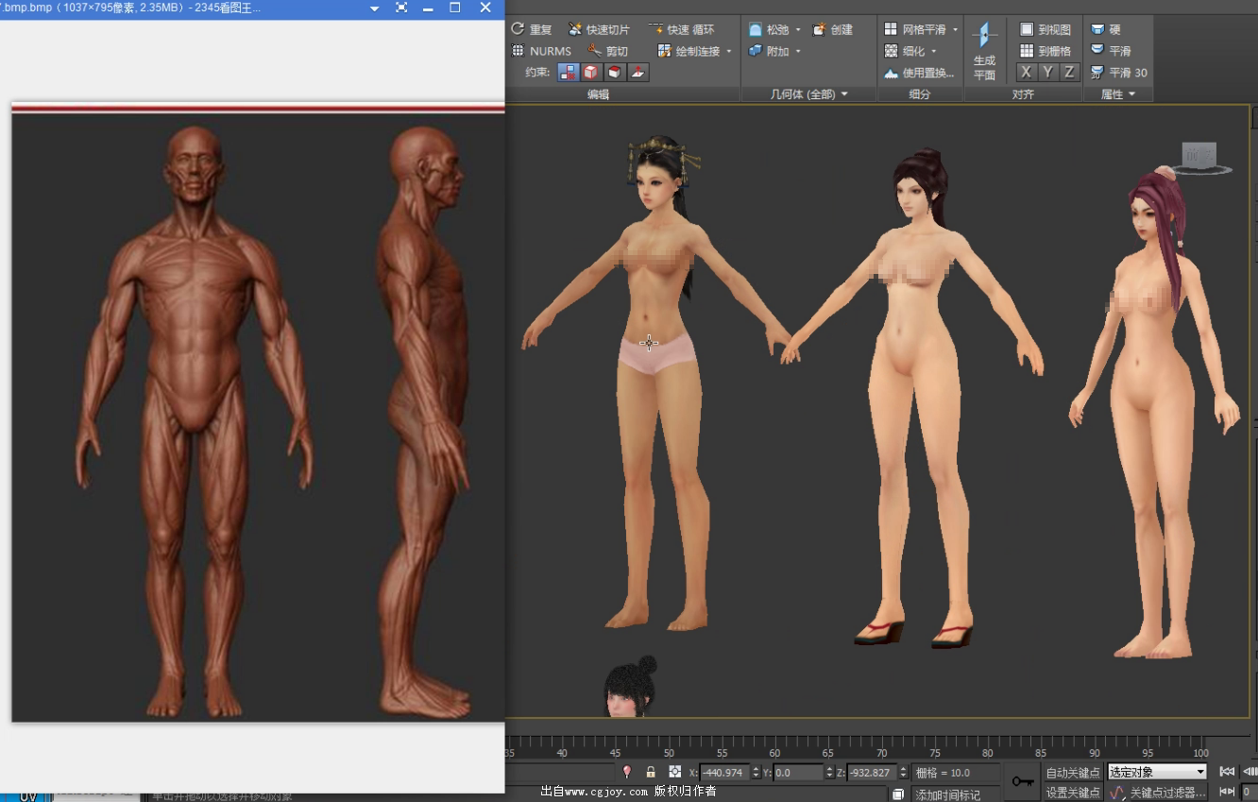Open the 网格平滑 dropdown arrow
The width and height of the screenshot is (1258, 802).
955,30
